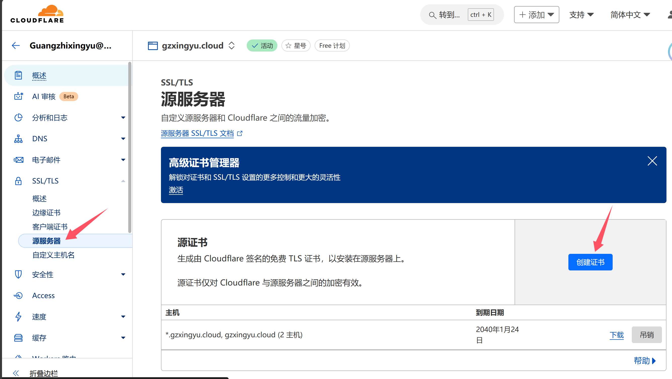Click the Beta tag beside AI 审核
This screenshot has height=379, width=672.
(69, 97)
